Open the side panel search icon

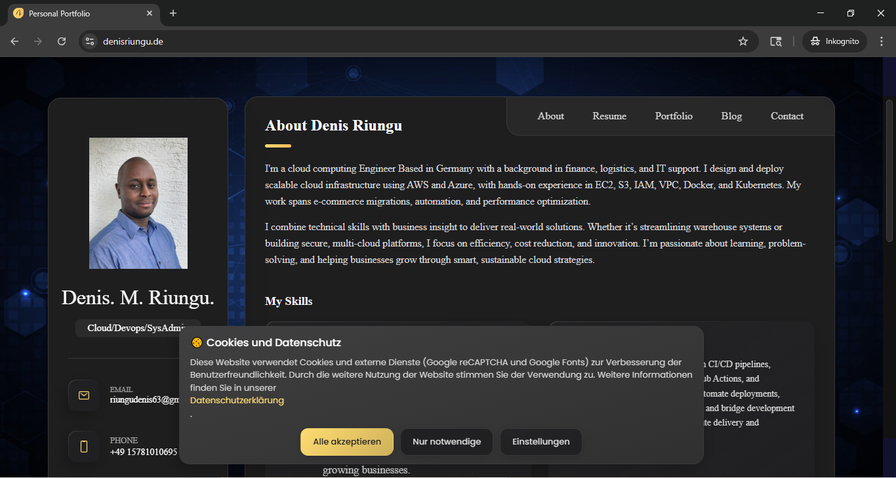click(x=776, y=41)
